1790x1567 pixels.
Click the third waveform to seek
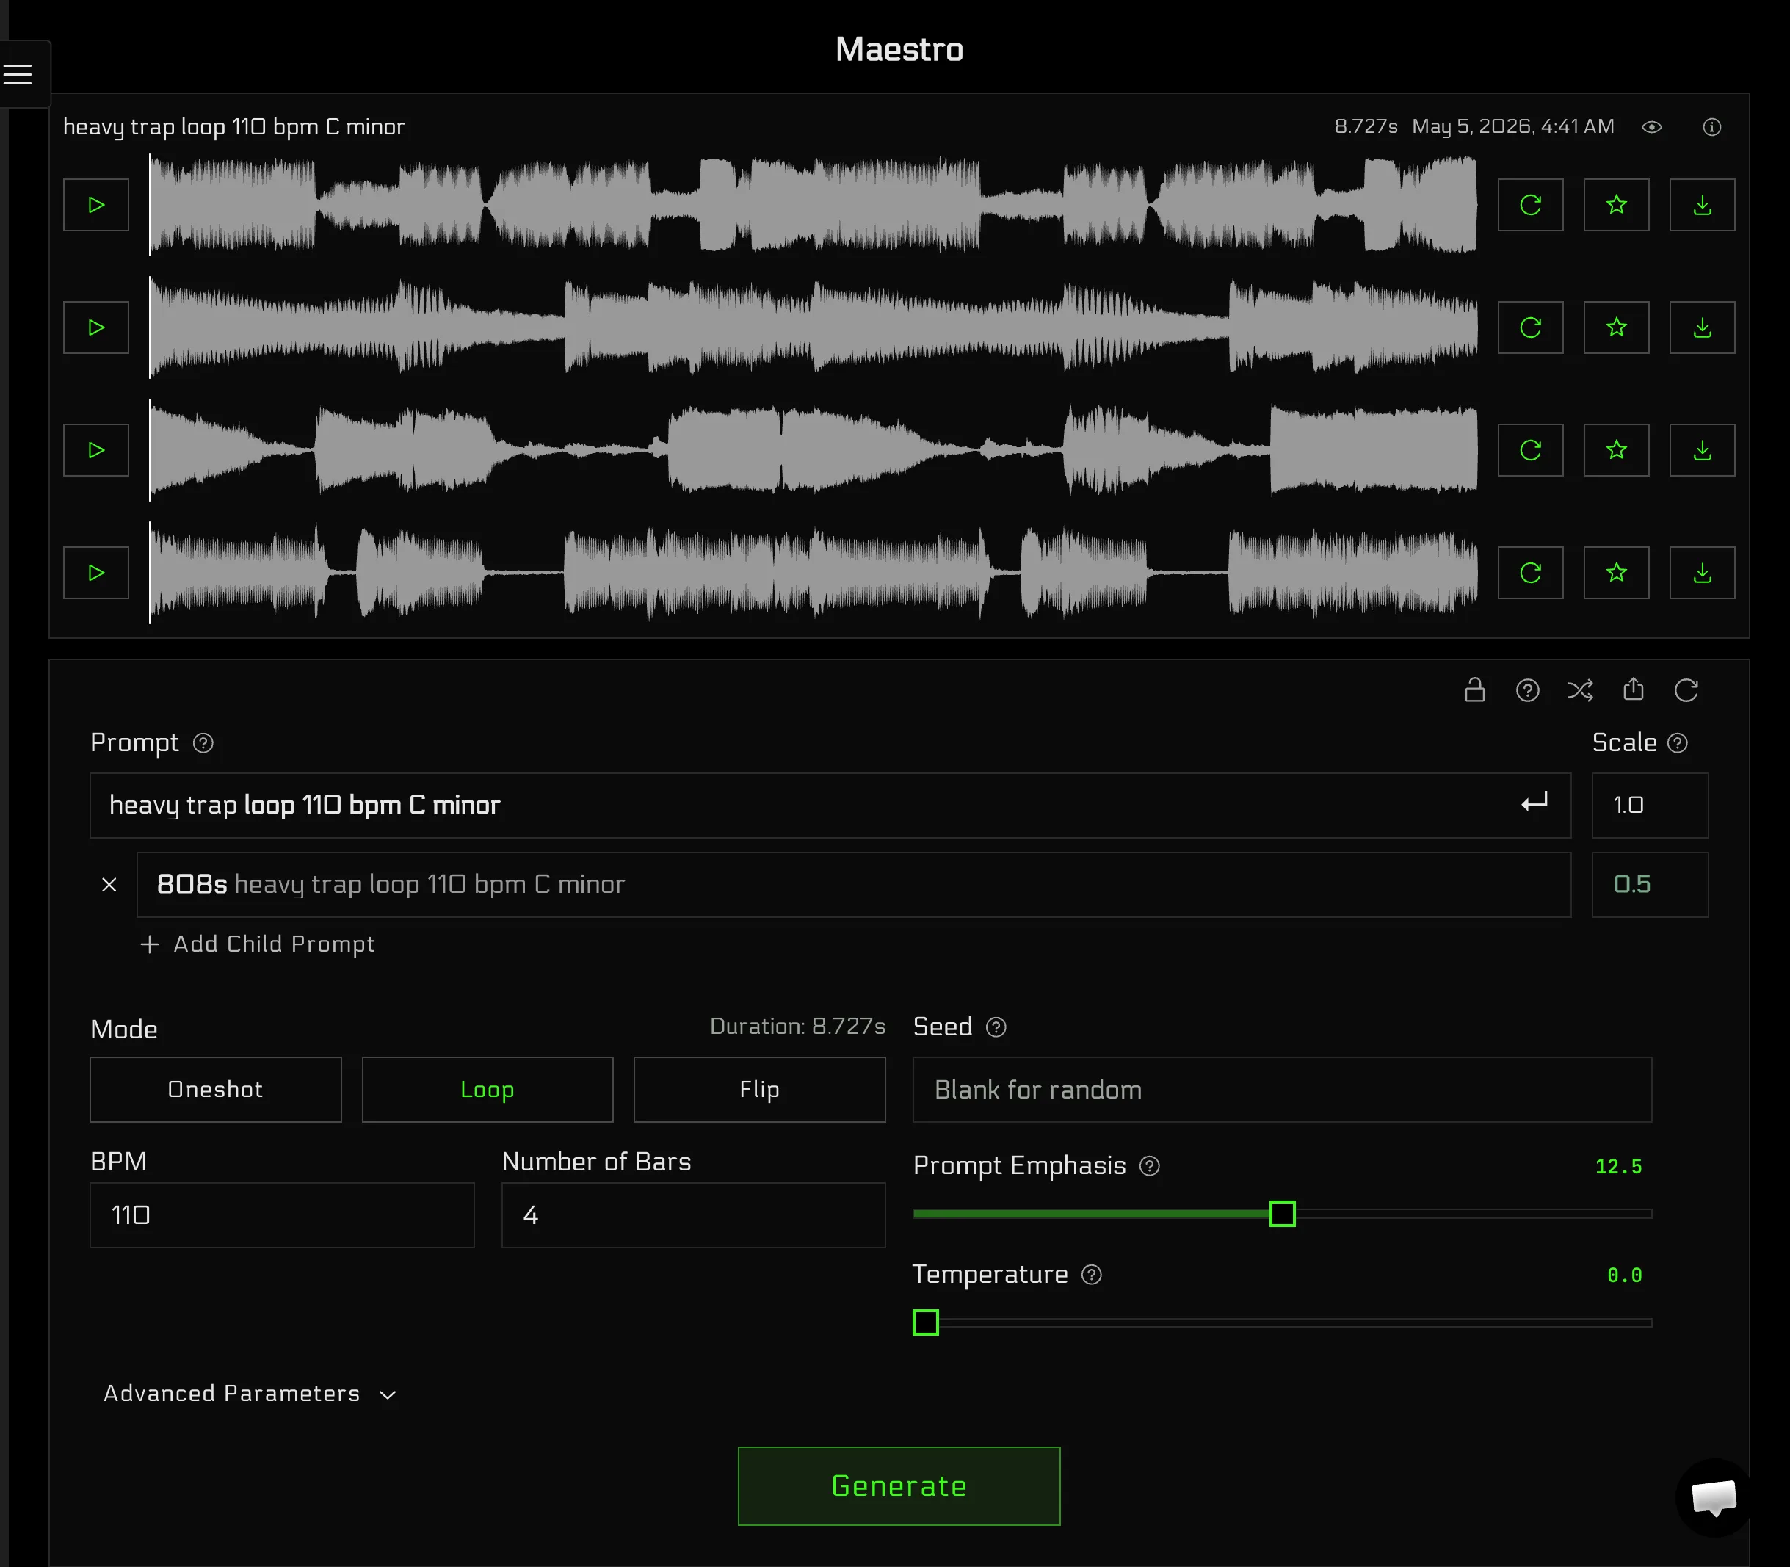click(x=812, y=449)
